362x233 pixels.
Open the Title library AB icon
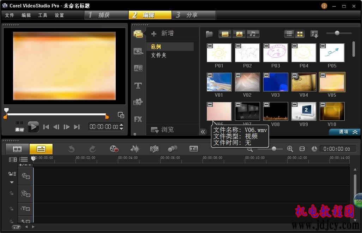pyautogui.click(x=138, y=68)
